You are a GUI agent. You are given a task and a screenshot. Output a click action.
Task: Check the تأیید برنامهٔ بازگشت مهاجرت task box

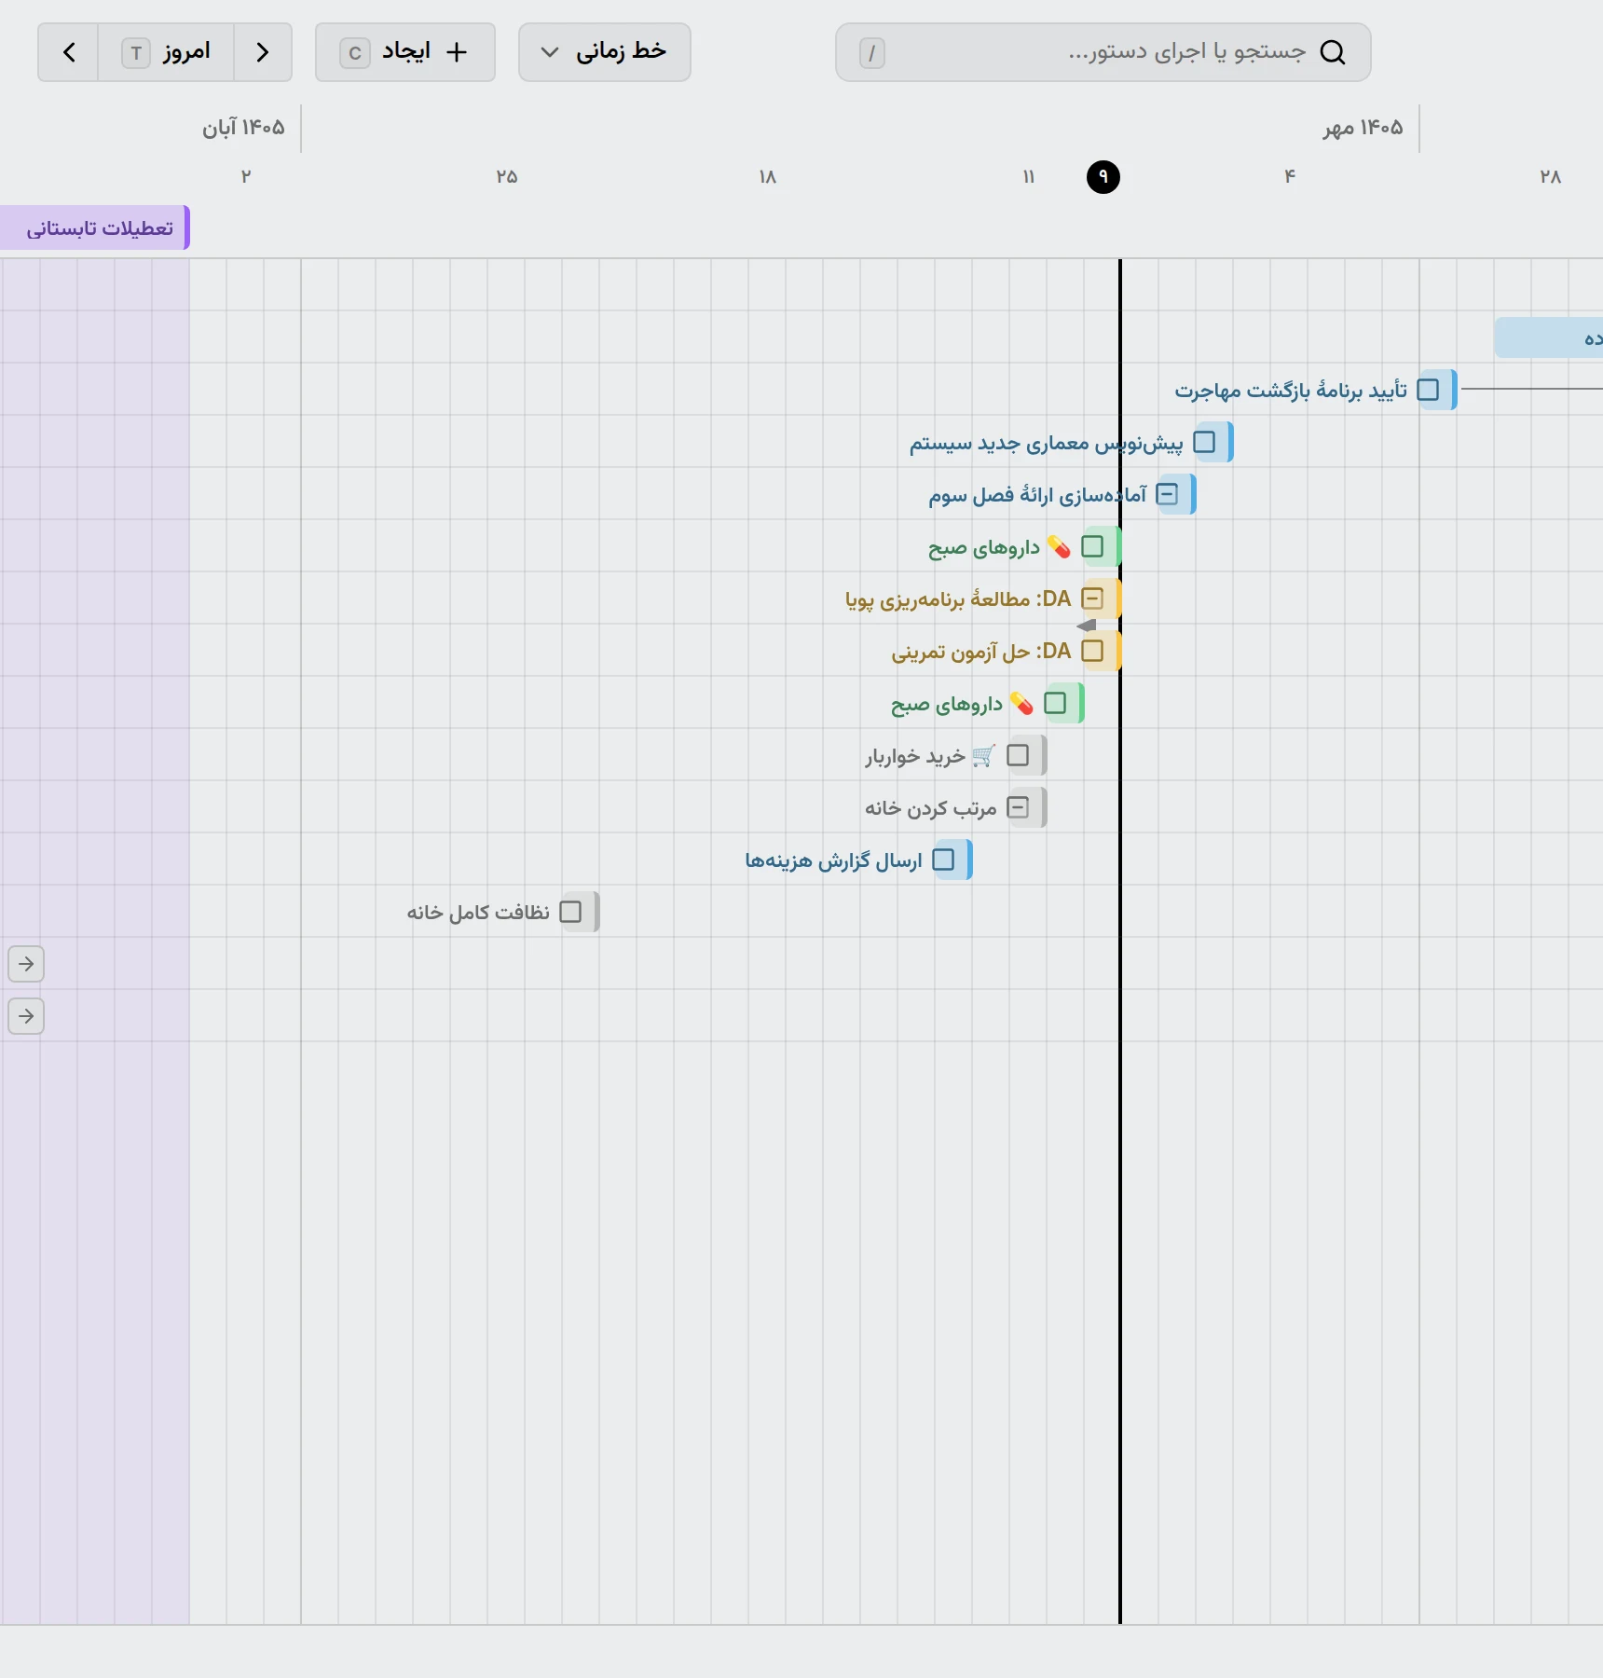click(1428, 390)
